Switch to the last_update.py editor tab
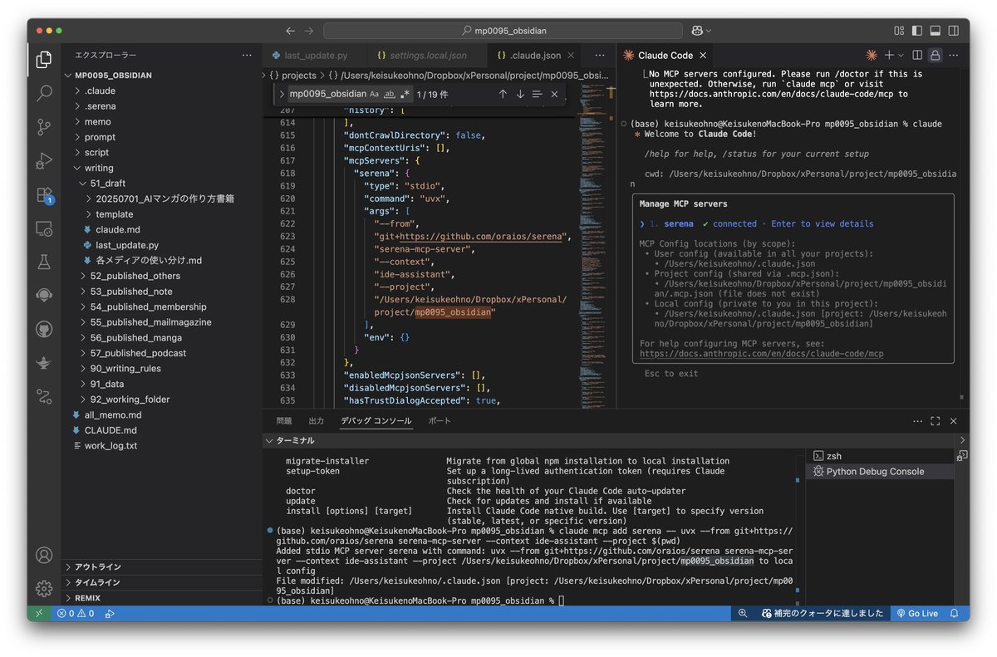997x657 pixels. [x=316, y=55]
